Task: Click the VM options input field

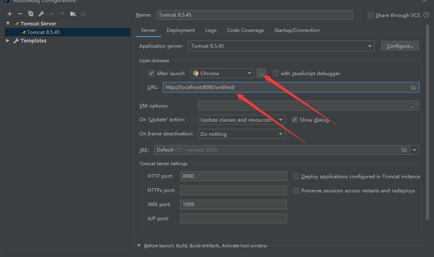Action: [308, 106]
